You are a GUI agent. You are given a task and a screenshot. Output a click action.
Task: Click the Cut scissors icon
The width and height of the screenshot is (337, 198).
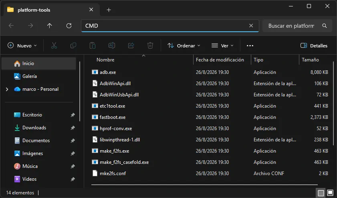pyautogui.click(x=54, y=45)
